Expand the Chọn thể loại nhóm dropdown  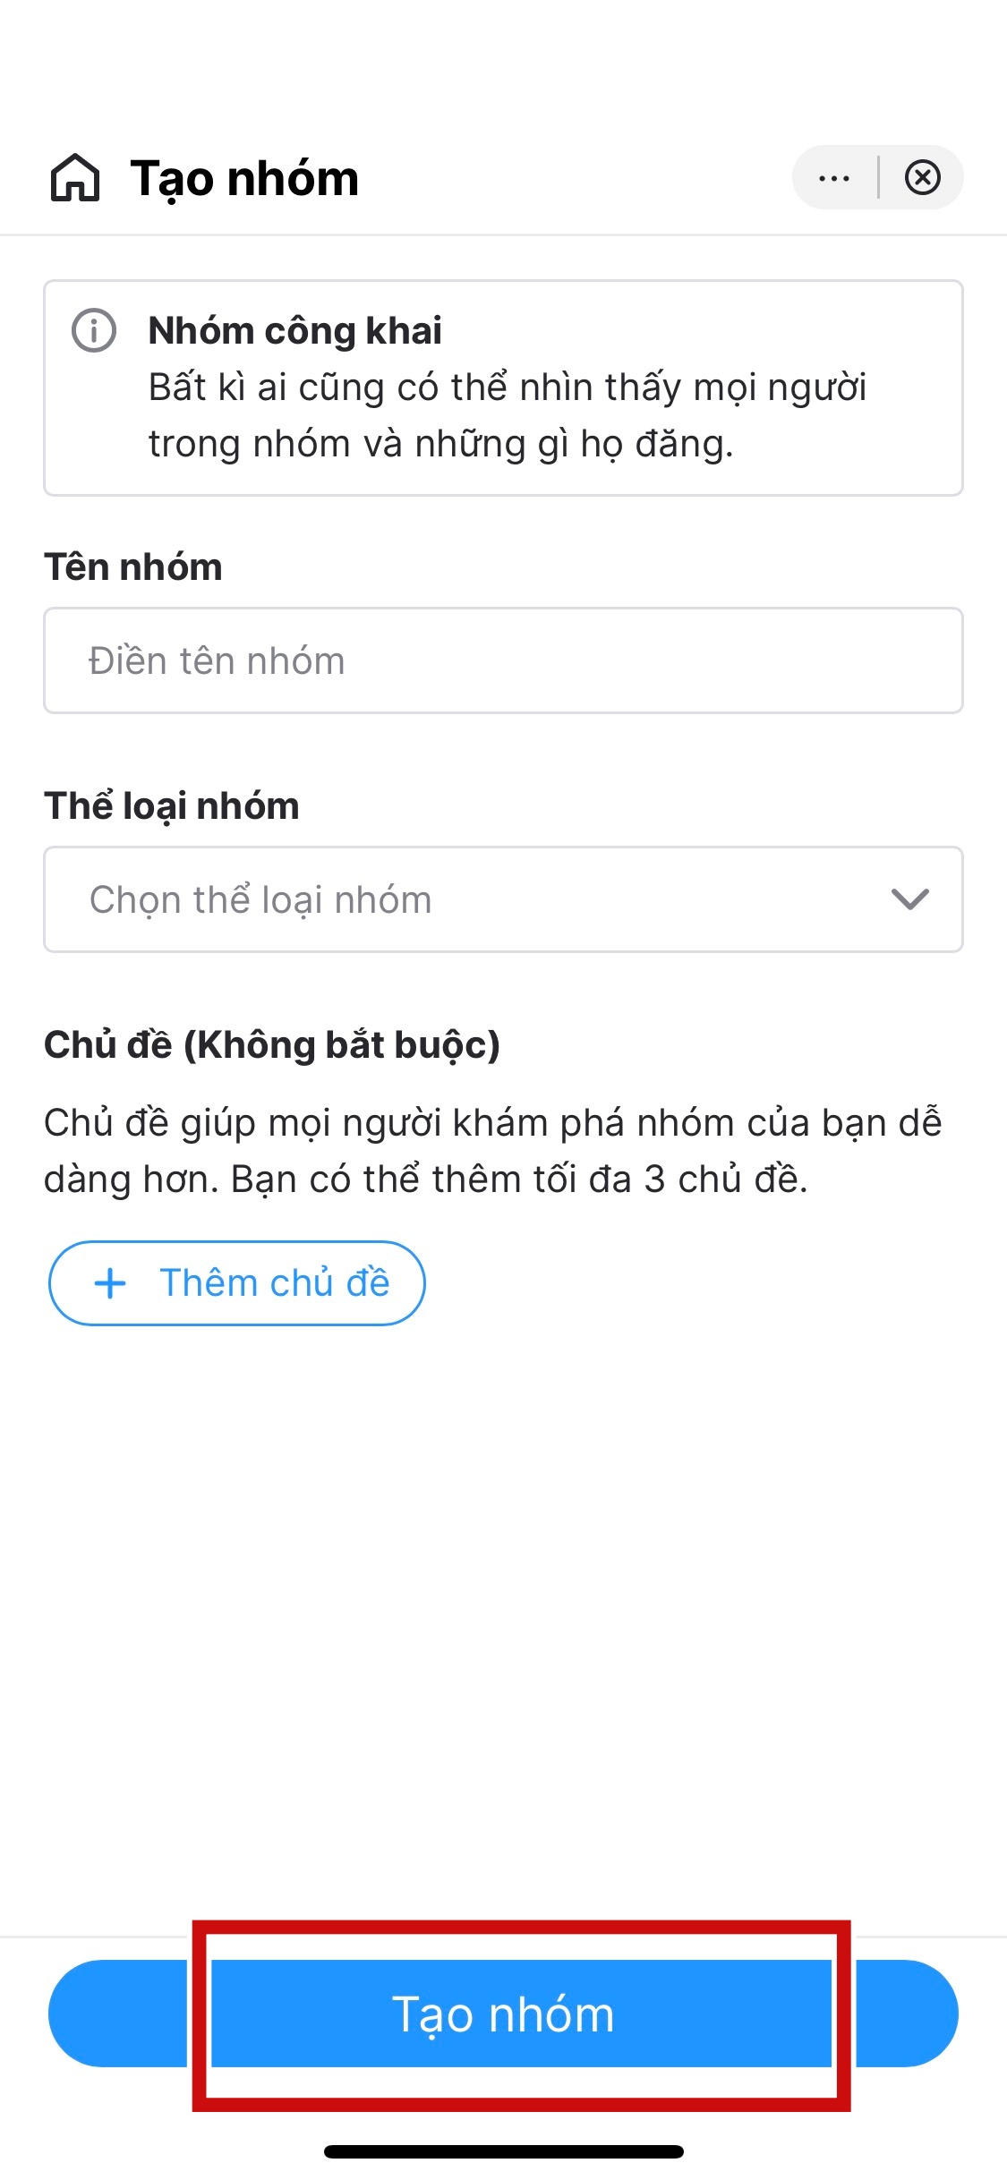click(503, 899)
